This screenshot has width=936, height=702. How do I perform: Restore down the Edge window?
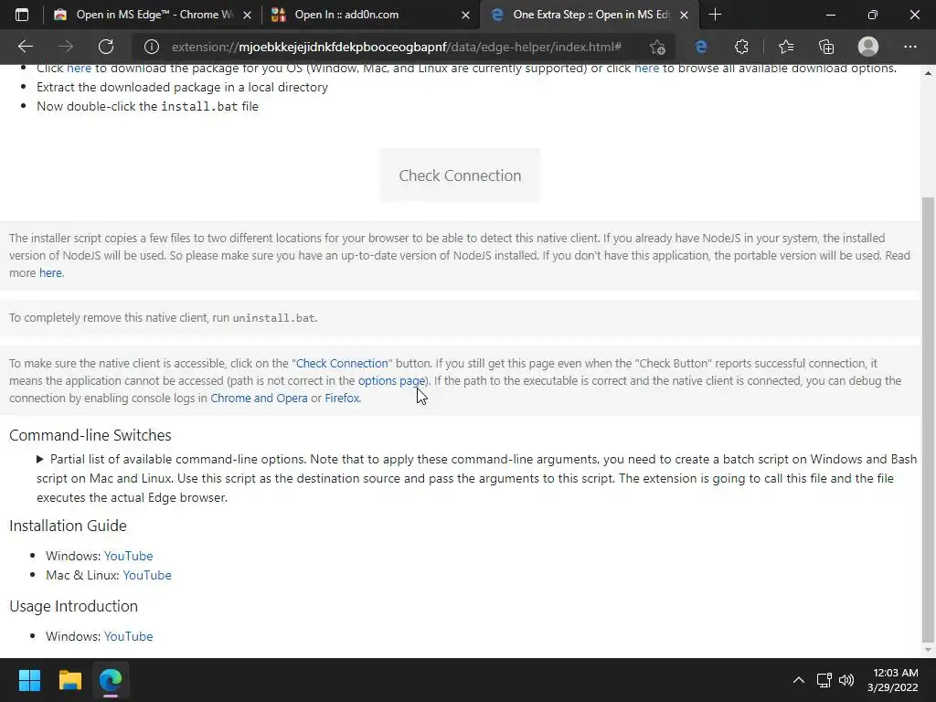coord(872,15)
